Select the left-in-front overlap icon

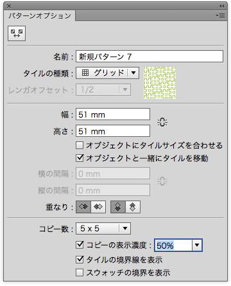tap(83, 207)
